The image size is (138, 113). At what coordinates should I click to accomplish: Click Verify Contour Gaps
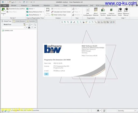(59, 15)
